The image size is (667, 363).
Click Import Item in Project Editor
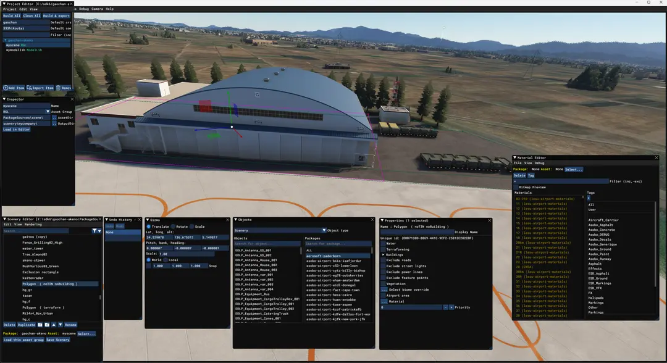pyautogui.click(x=40, y=88)
